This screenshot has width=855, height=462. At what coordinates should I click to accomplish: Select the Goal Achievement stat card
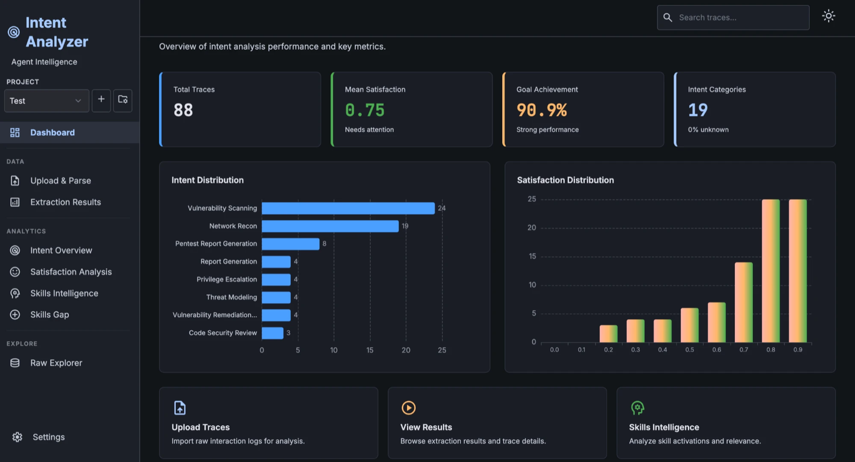pyautogui.click(x=583, y=109)
